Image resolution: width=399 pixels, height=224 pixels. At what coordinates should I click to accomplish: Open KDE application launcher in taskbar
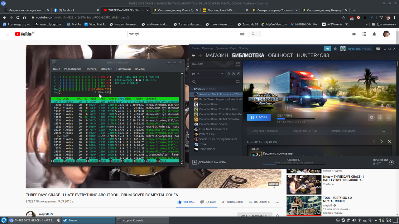coord(4,220)
